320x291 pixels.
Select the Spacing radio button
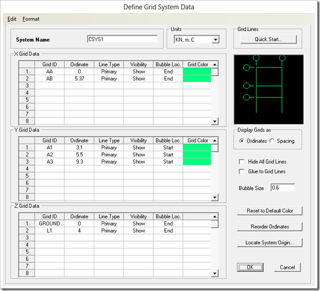[272, 141]
